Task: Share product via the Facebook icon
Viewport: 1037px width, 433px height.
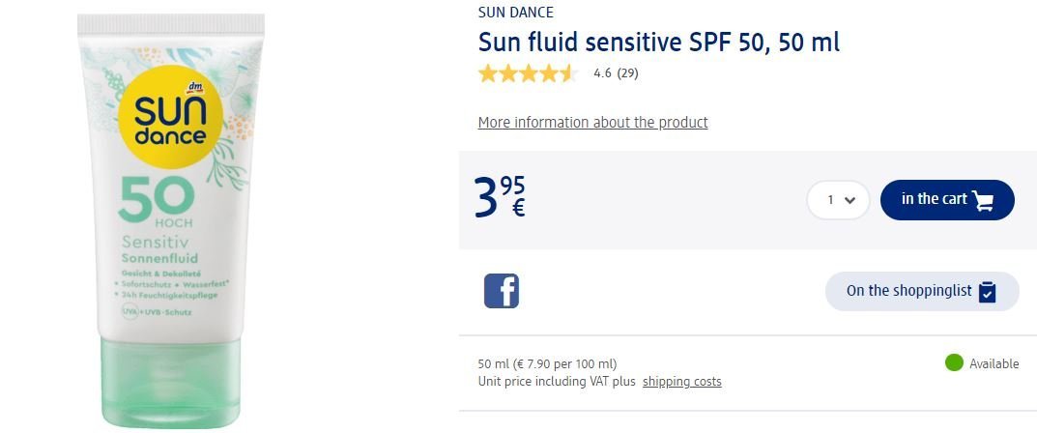Action: (501, 291)
